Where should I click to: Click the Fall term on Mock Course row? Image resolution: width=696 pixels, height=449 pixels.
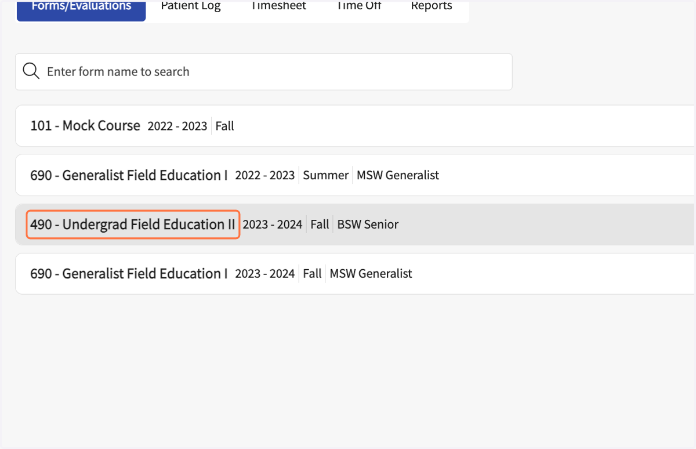(225, 126)
